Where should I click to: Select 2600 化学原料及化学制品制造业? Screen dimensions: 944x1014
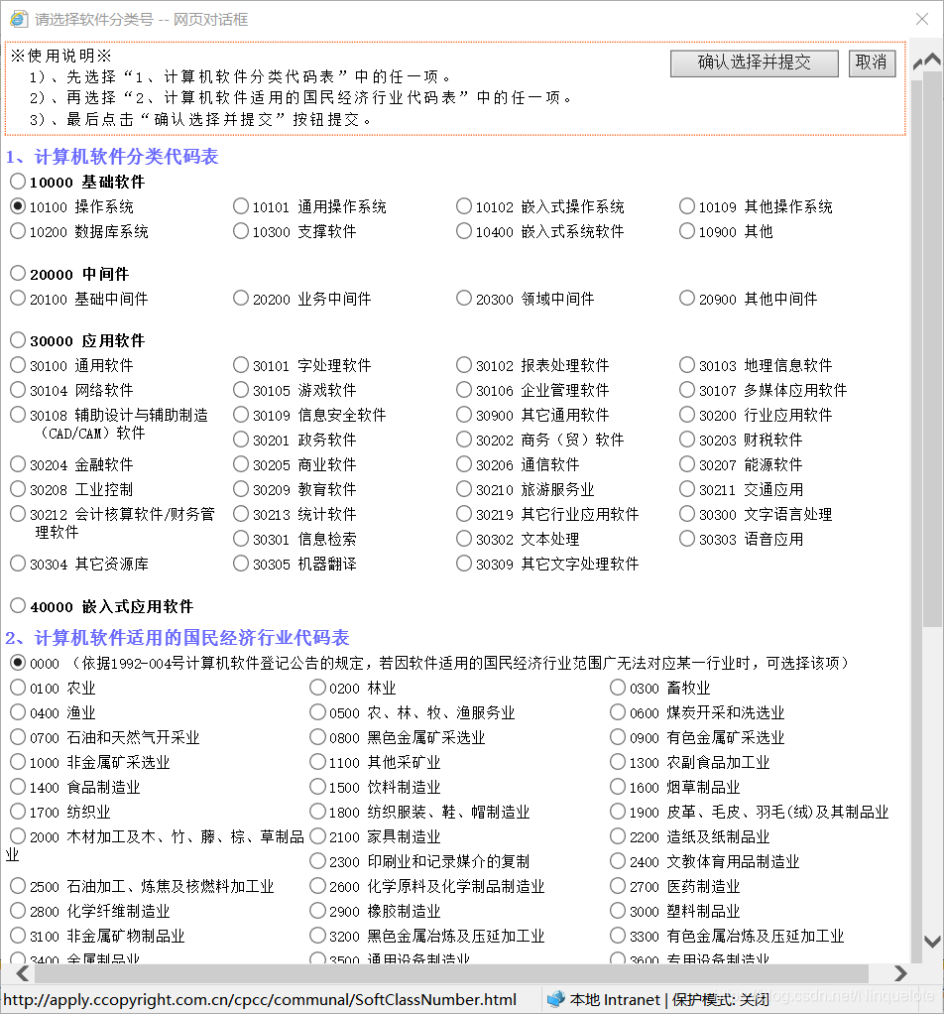pyautogui.click(x=319, y=886)
